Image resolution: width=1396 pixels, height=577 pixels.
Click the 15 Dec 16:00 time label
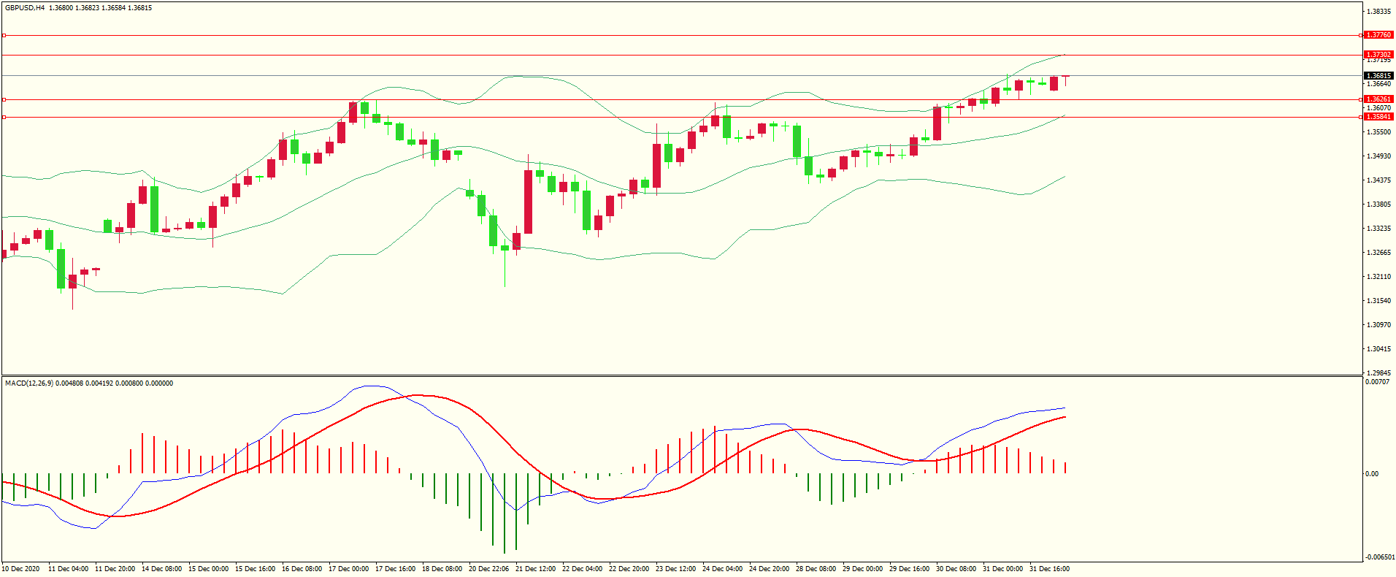(x=255, y=569)
